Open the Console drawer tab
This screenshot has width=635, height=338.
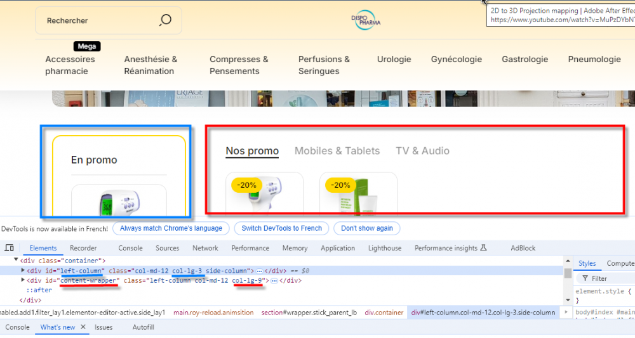pyautogui.click(x=17, y=327)
